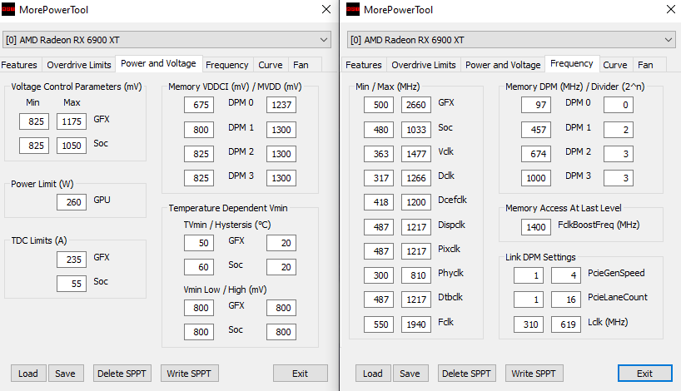Edit Vclk max field 1477

(x=416, y=154)
